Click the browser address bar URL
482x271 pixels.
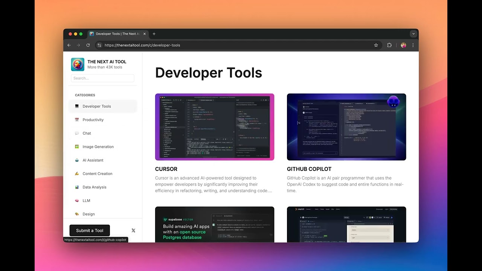[x=142, y=45]
